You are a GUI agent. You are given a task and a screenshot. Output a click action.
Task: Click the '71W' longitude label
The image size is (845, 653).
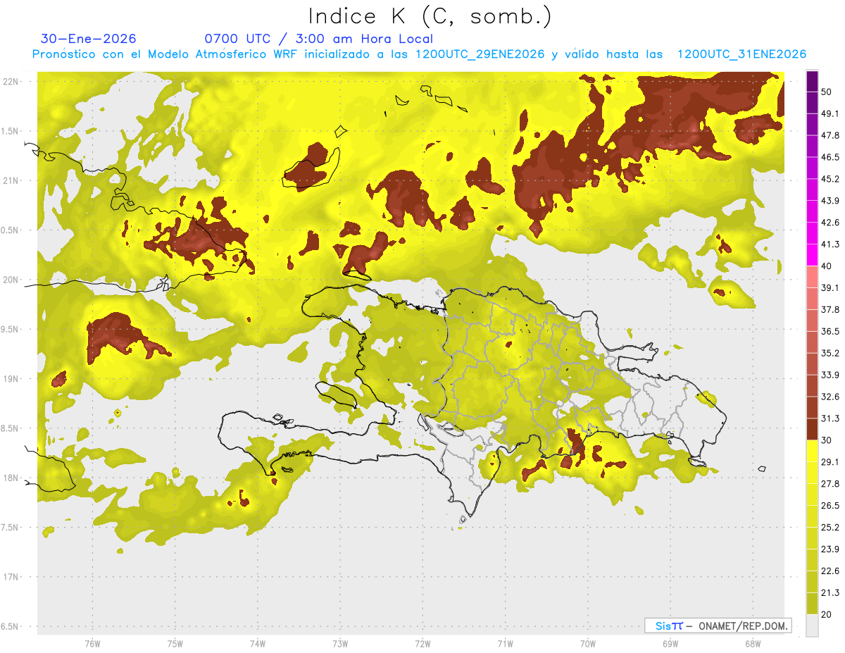pyautogui.click(x=505, y=644)
